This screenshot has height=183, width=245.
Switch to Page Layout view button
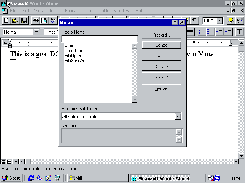coord(9,162)
